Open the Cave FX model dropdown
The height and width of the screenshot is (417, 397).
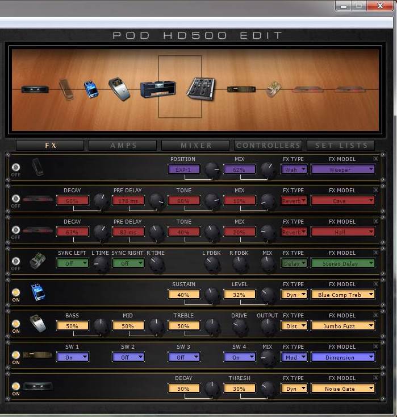[343, 201]
